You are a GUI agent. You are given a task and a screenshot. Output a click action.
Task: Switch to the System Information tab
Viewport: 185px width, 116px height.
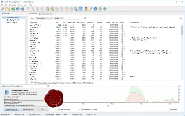pyautogui.click(x=46, y=14)
